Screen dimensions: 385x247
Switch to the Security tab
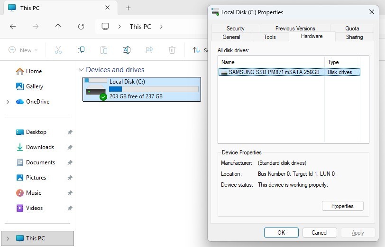(x=236, y=28)
